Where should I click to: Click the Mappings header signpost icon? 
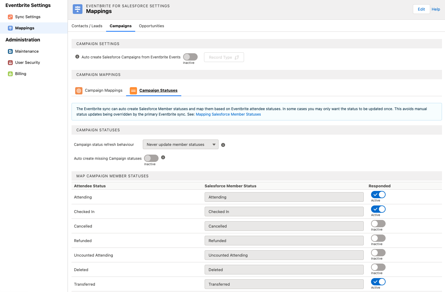(78, 9)
